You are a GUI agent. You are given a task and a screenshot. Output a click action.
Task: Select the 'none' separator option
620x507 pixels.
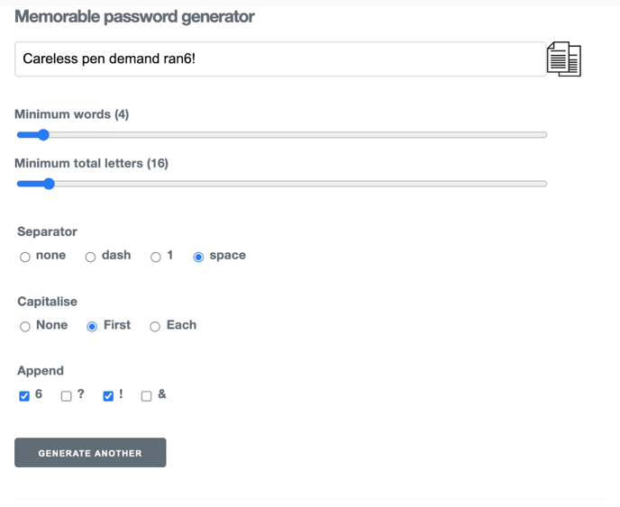coord(25,257)
